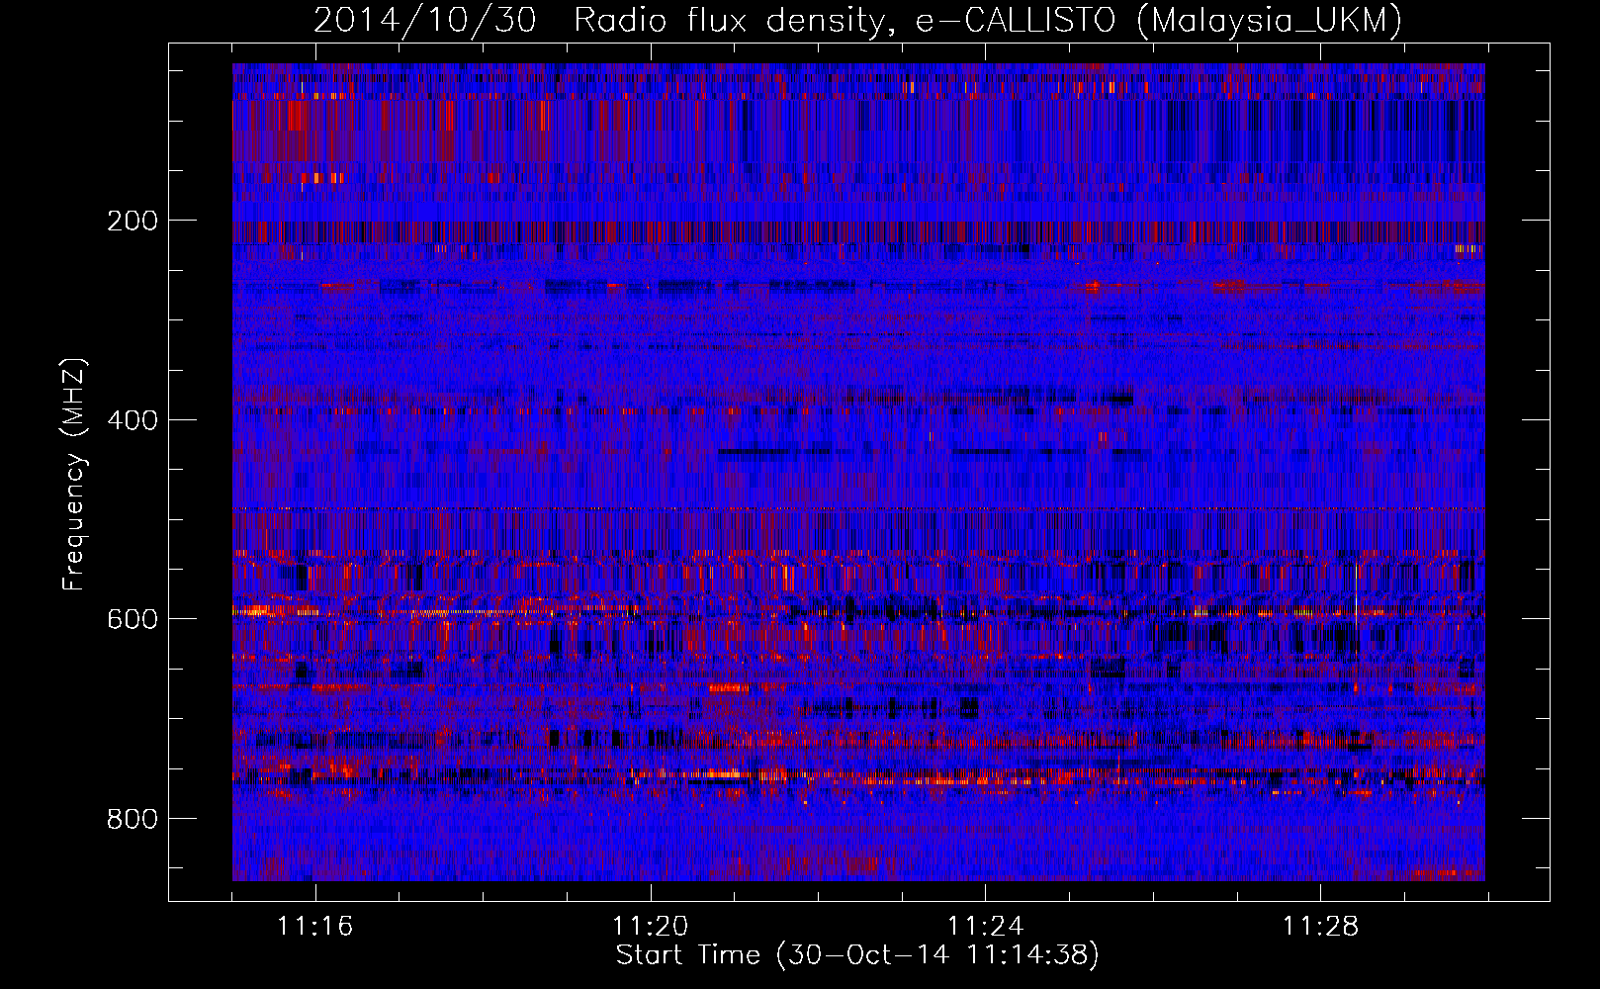The height and width of the screenshot is (989, 1600).
Task: Click the 800 frequency tick label
Action: pos(132,819)
